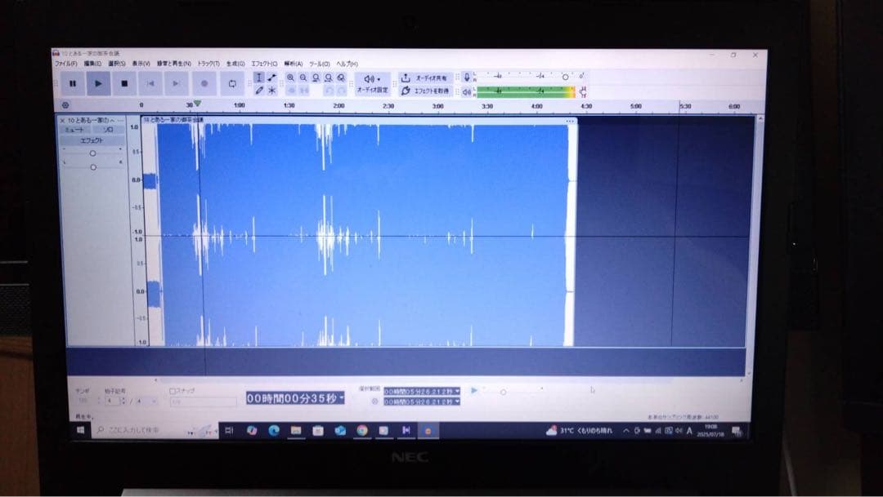Open the オーディオ設定 audio setup dropdown
This screenshot has height=497, width=883.
(372, 83)
